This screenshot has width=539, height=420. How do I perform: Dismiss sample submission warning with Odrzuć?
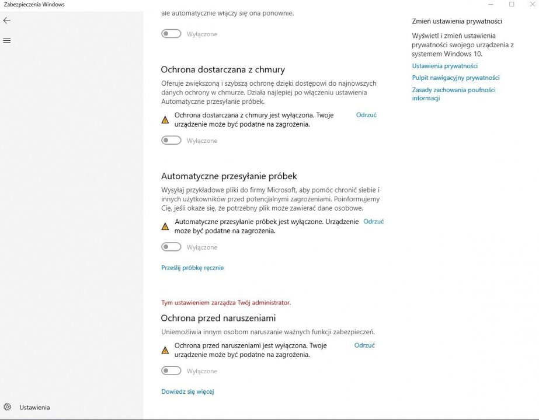click(x=373, y=222)
